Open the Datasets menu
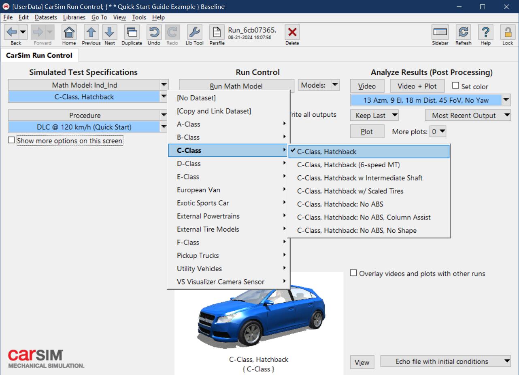 [x=46, y=17]
